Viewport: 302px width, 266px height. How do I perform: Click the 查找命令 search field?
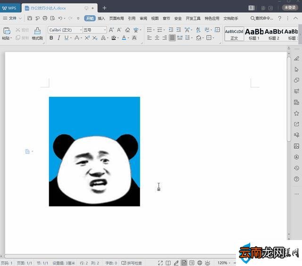pos(262,18)
